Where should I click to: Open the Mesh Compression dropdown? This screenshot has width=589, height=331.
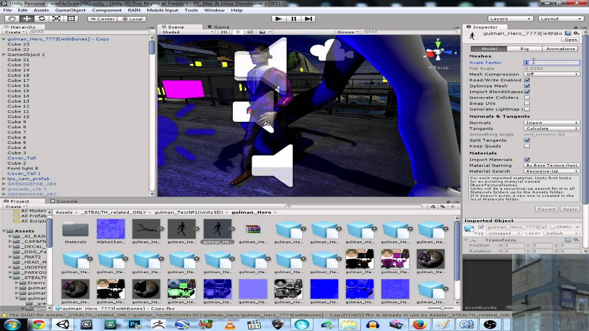[x=552, y=74]
